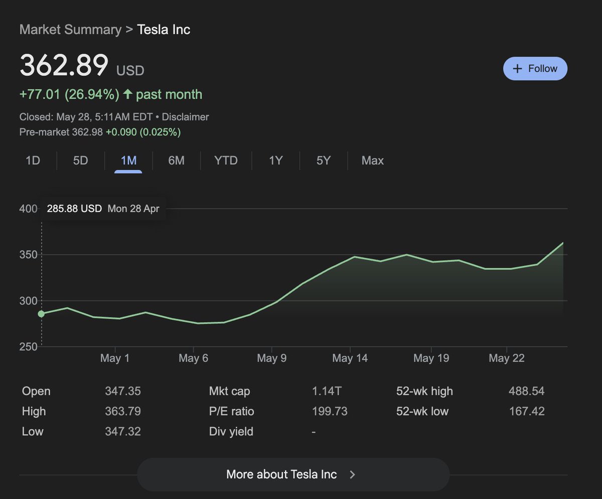Reselect the highlighted 1M tab

point(128,160)
